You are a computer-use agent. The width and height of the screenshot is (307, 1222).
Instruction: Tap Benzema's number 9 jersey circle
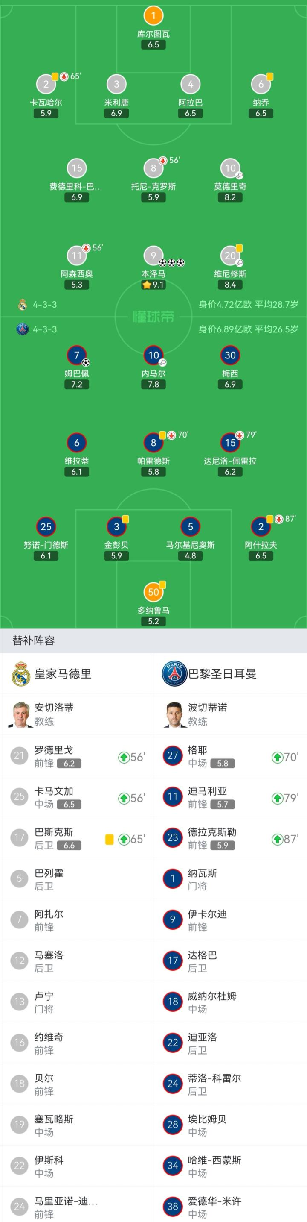point(153,256)
